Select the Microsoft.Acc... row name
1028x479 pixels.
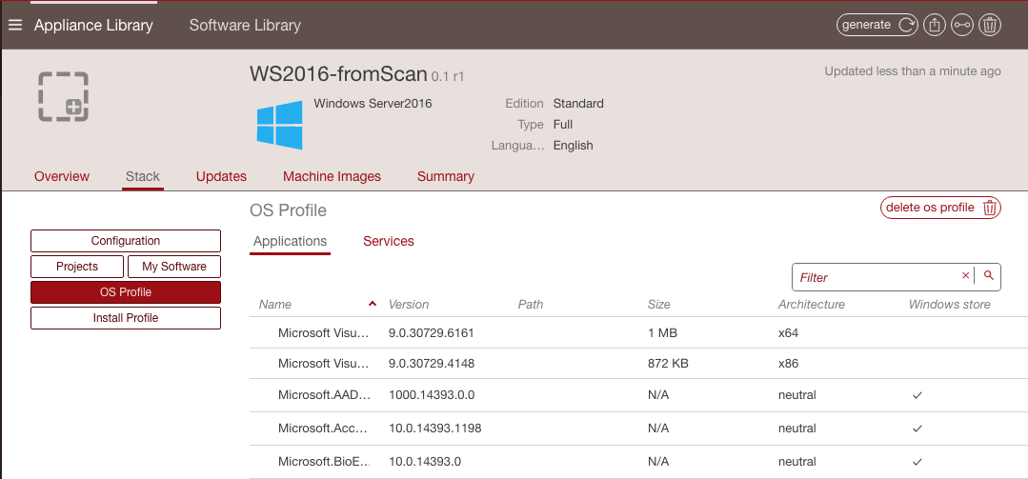coord(324,429)
